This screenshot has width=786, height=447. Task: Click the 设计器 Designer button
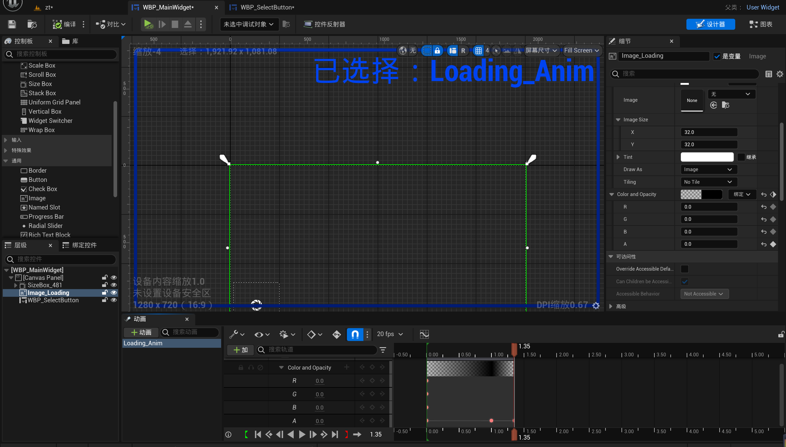pyautogui.click(x=711, y=24)
